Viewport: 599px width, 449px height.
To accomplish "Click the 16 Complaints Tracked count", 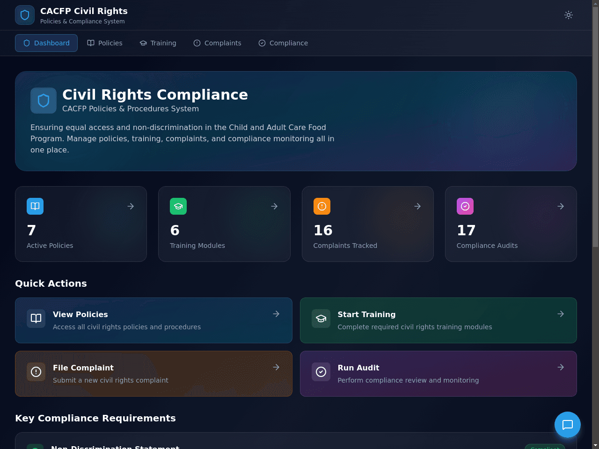I will pos(323,230).
